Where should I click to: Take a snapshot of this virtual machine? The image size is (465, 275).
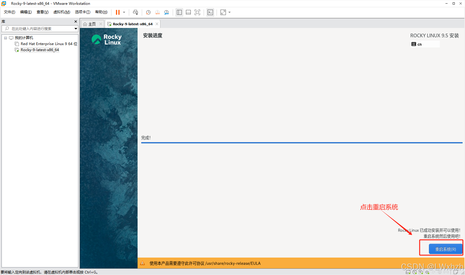(148, 12)
